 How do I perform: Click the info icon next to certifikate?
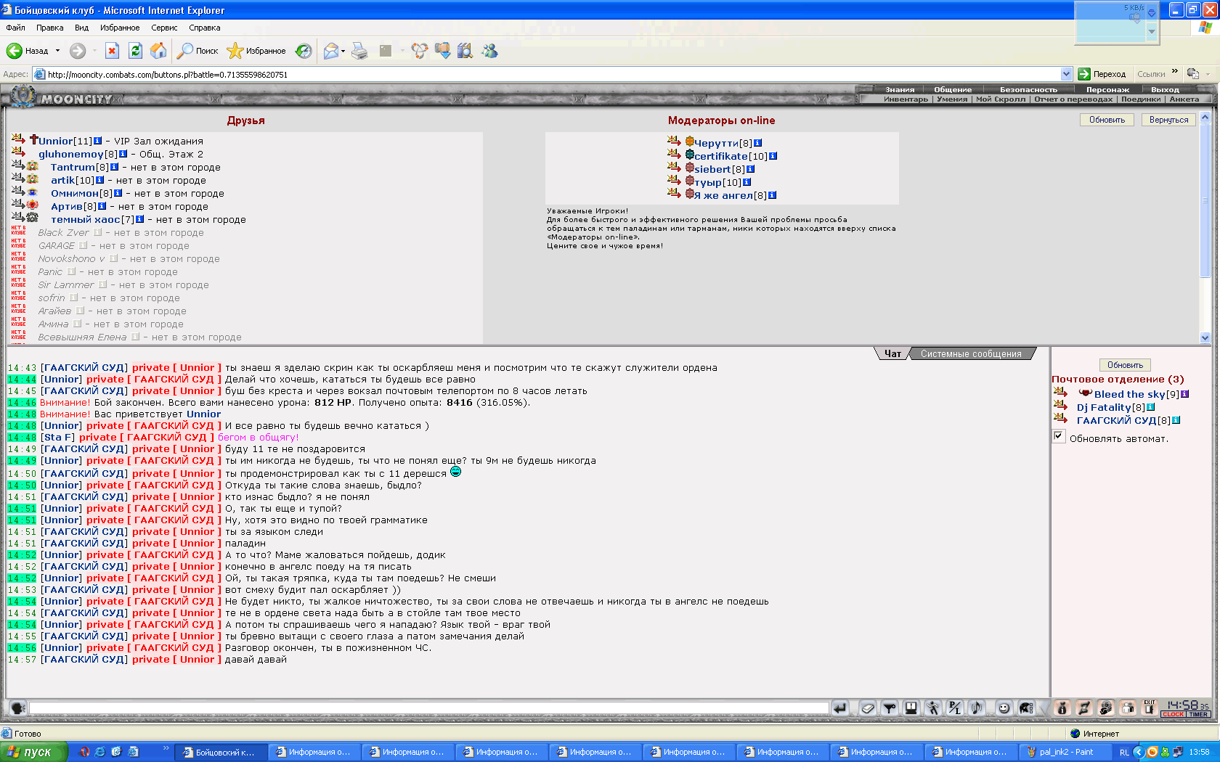click(x=773, y=156)
